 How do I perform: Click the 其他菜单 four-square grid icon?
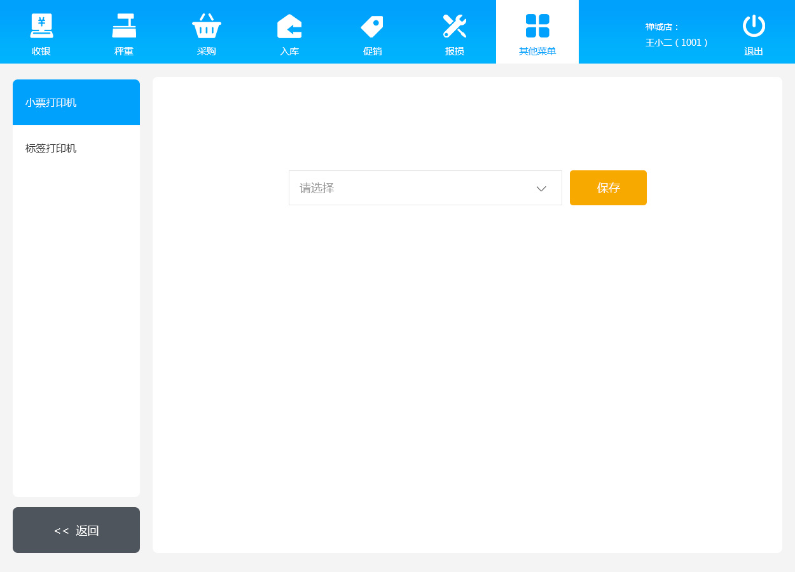click(x=537, y=25)
